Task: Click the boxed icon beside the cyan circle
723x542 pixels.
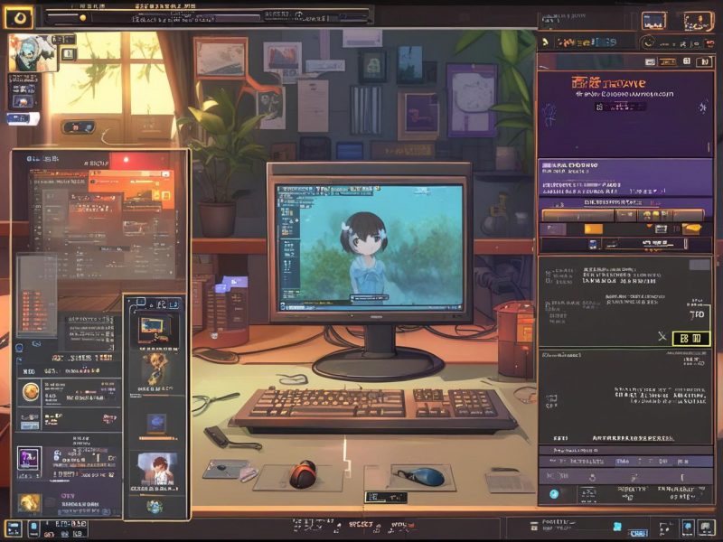Action: pyautogui.click(x=588, y=494)
